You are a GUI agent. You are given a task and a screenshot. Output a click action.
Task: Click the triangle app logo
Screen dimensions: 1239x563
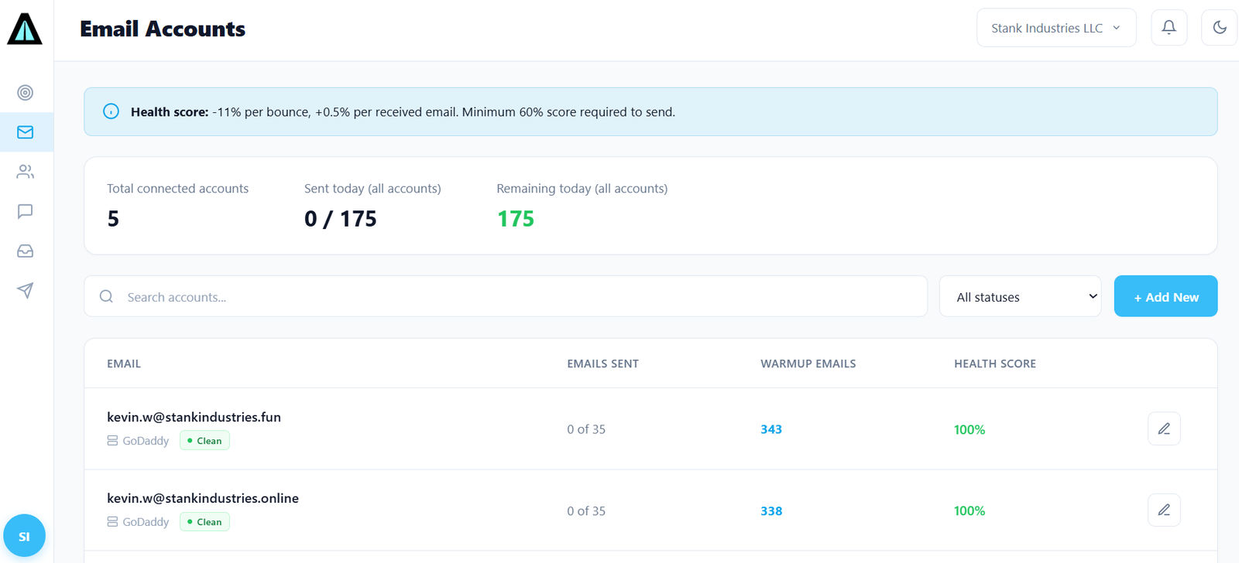click(25, 29)
